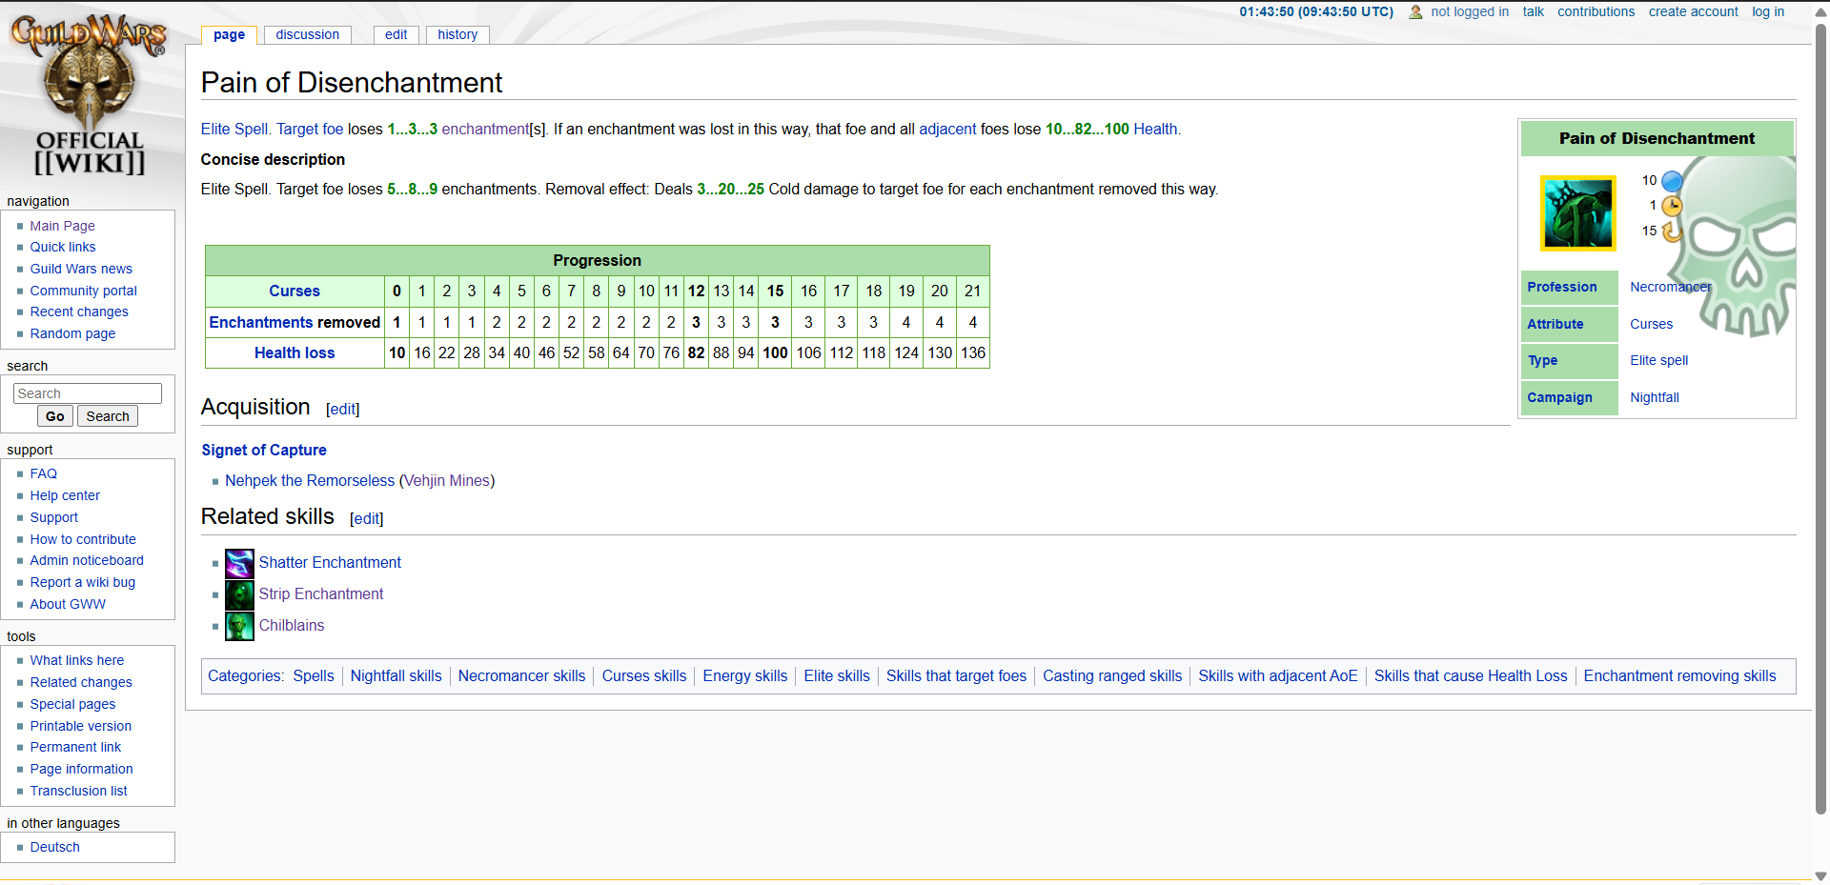1830x885 pixels.
Task: Click Health loss in Progression table
Action: (295, 352)
